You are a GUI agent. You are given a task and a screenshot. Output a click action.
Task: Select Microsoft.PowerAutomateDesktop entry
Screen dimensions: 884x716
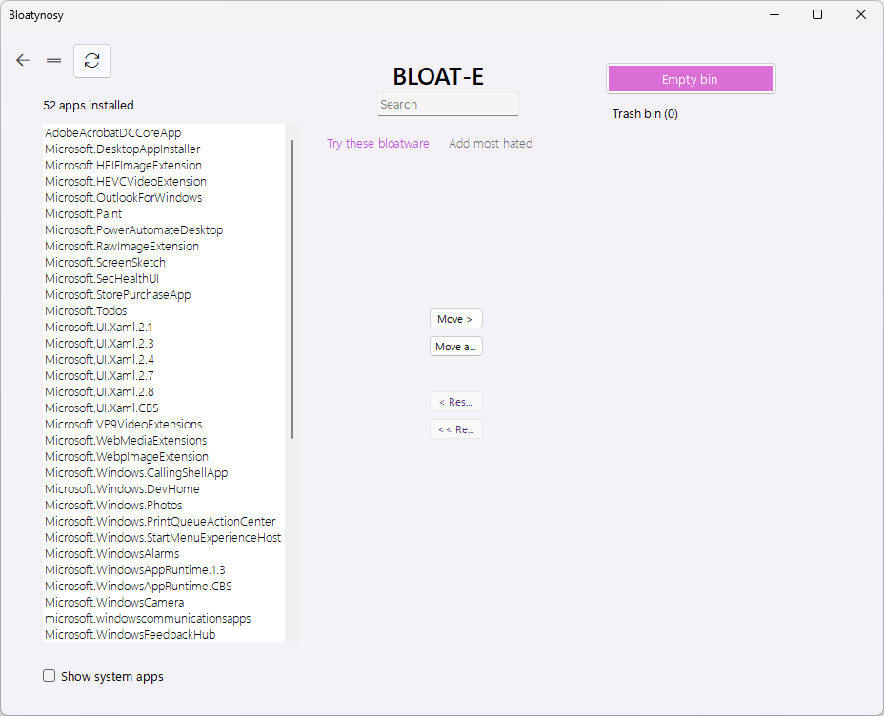pyautogui.click(x=164, y=229)
